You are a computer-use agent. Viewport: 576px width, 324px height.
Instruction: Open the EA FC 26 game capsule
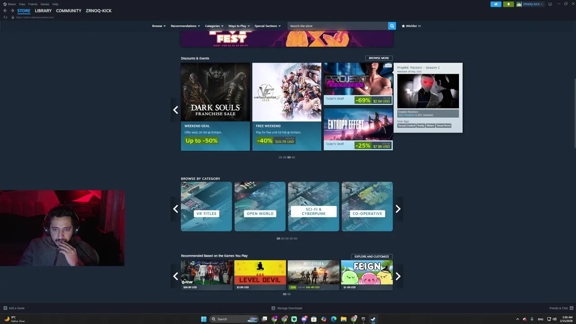206,275
